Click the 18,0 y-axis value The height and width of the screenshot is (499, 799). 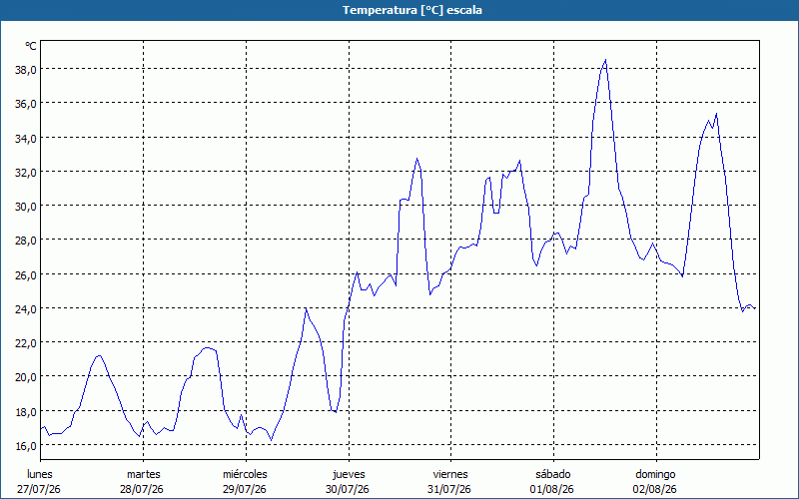tap(26, 412)
